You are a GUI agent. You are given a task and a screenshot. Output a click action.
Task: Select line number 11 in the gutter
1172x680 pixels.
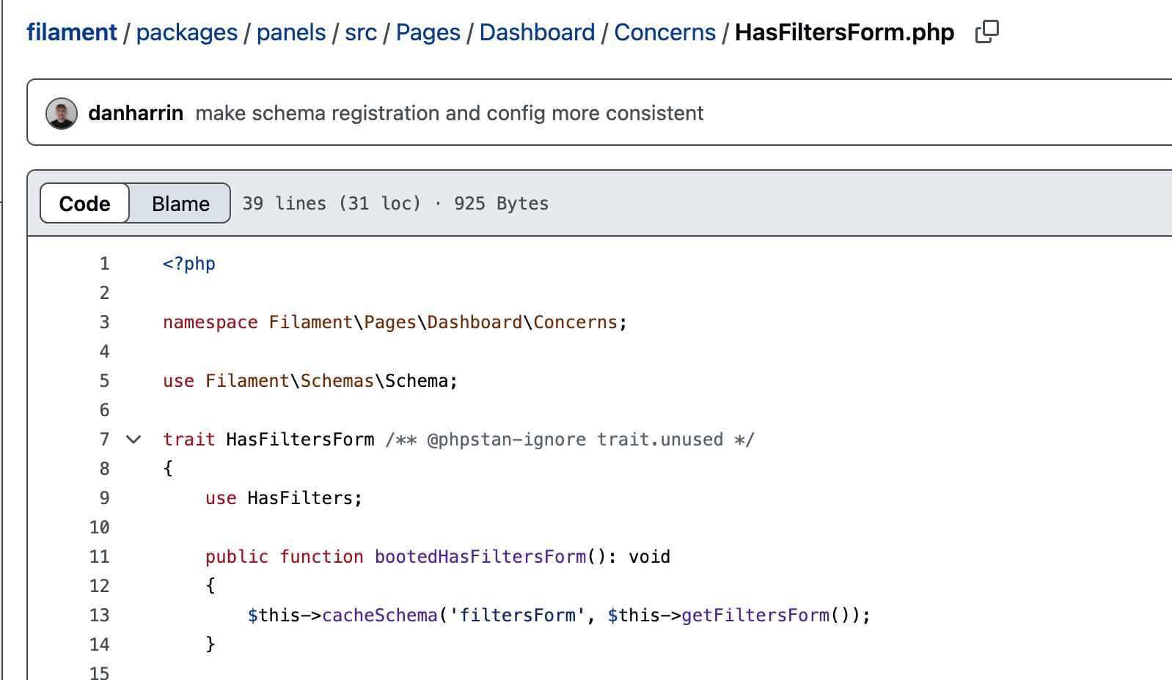(x=100, y=557)
